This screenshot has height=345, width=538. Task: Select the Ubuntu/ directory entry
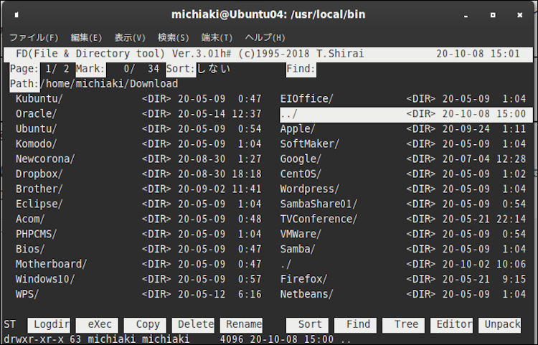tap(138, 129)
